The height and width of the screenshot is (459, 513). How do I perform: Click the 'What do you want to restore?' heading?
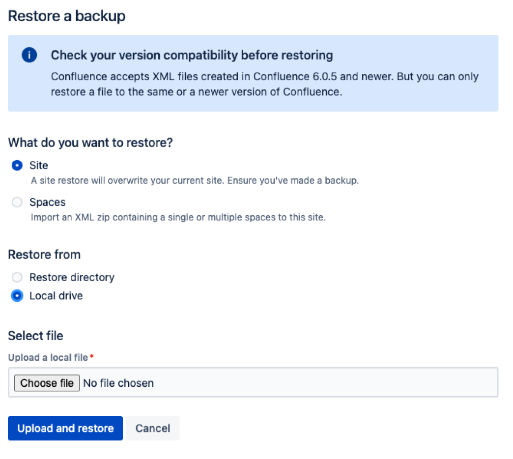91,143
